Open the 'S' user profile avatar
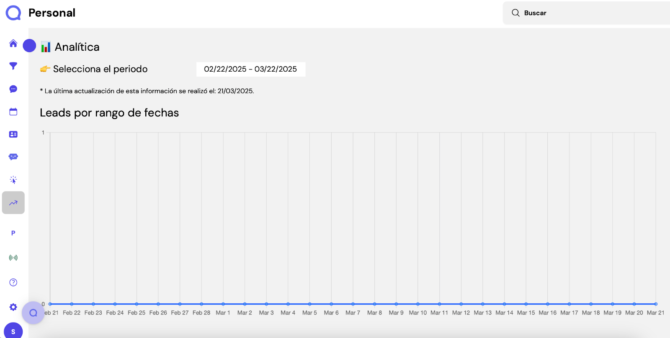Image resolution: width=670 pixels, height=338 pixels. point(13,331)
